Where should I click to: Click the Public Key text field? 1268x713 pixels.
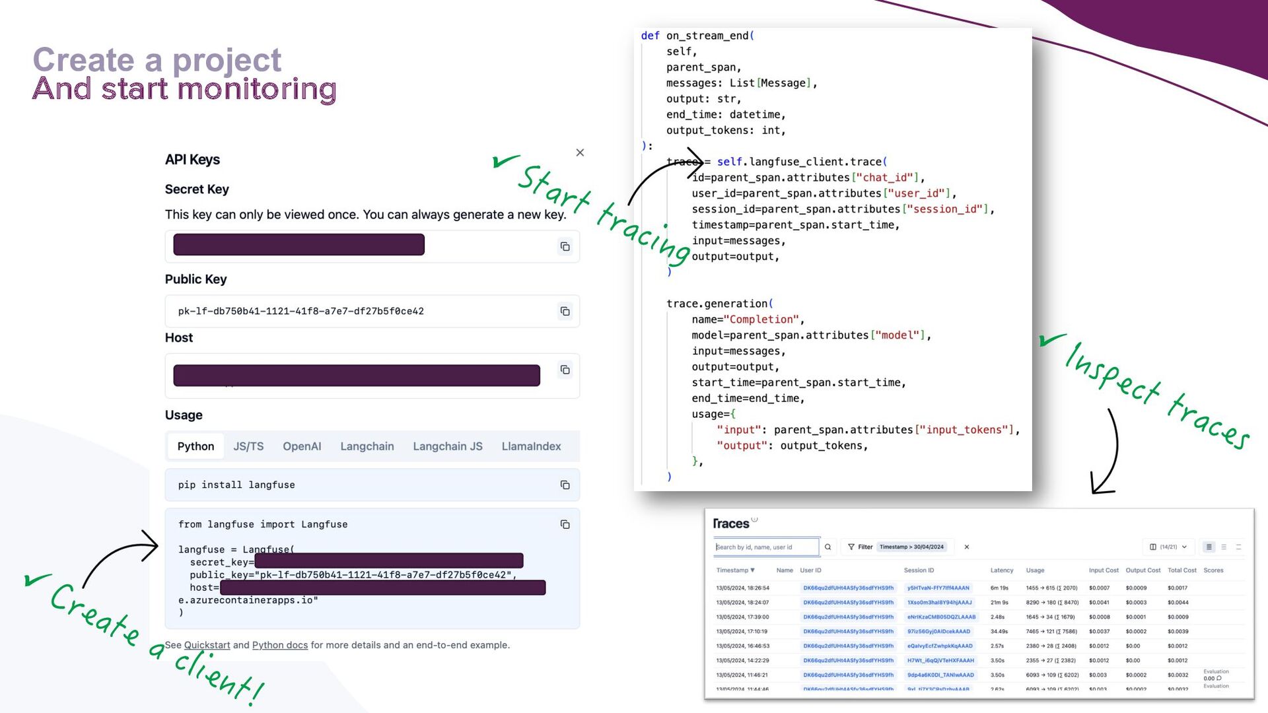[x=372, y=311]
